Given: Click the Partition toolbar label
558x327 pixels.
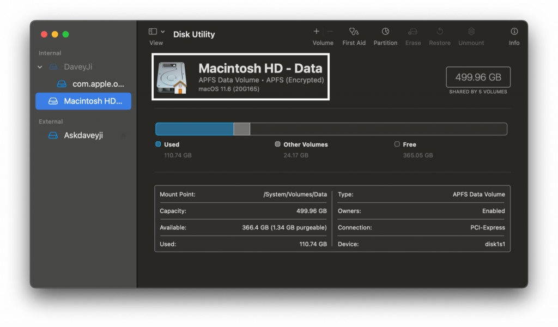Looking at the screenshot, I should pyautogui.click(x=385, y=43).
